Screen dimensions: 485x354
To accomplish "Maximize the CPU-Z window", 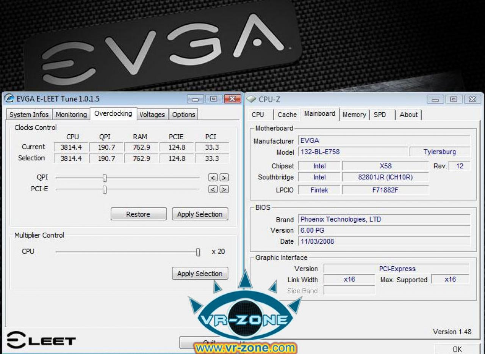I will (454, 99).
